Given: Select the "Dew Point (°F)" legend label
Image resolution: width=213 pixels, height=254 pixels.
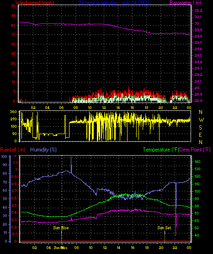Looking at the screenshot, I should [195, 150].
